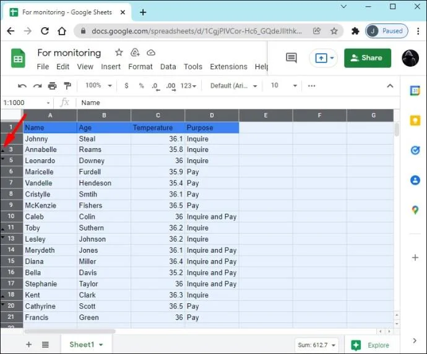
Task: Open the Name box dropdown arrow
Action: click(x=48, y=103)
